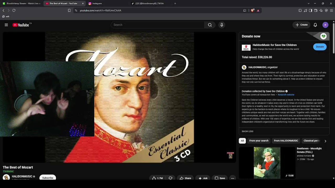
Task: Click the blue Donate button
Action: pyautogui.click(x=320, y=47)
